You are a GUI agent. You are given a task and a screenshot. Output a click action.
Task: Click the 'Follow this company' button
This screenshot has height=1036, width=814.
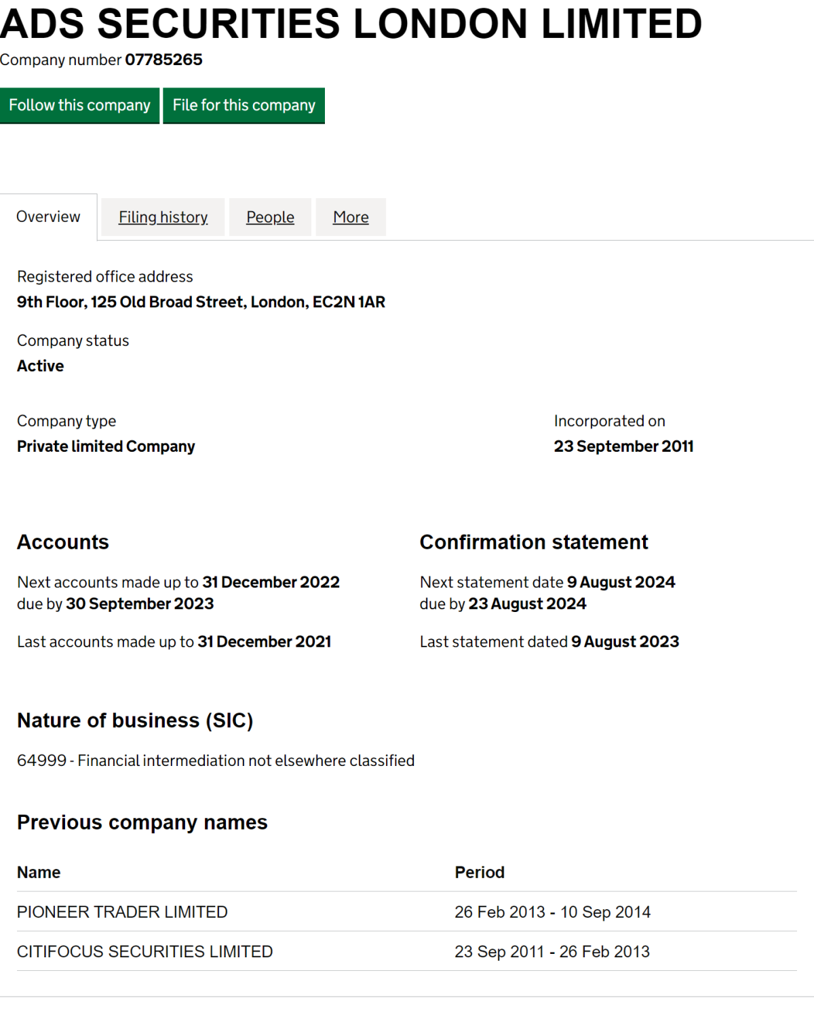[80, 105]
